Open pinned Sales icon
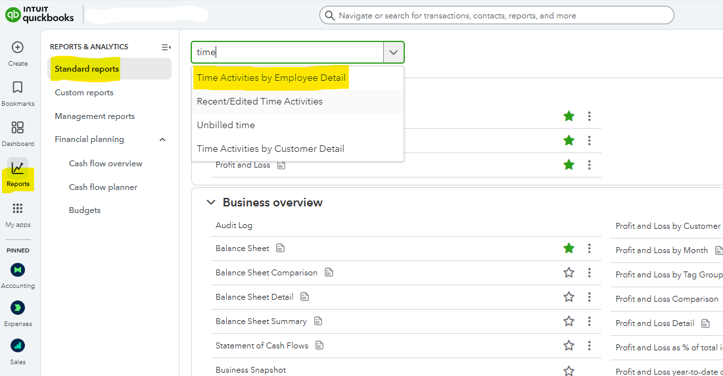The height and width of the screenshot is (376, 723). tap(18, 346)
